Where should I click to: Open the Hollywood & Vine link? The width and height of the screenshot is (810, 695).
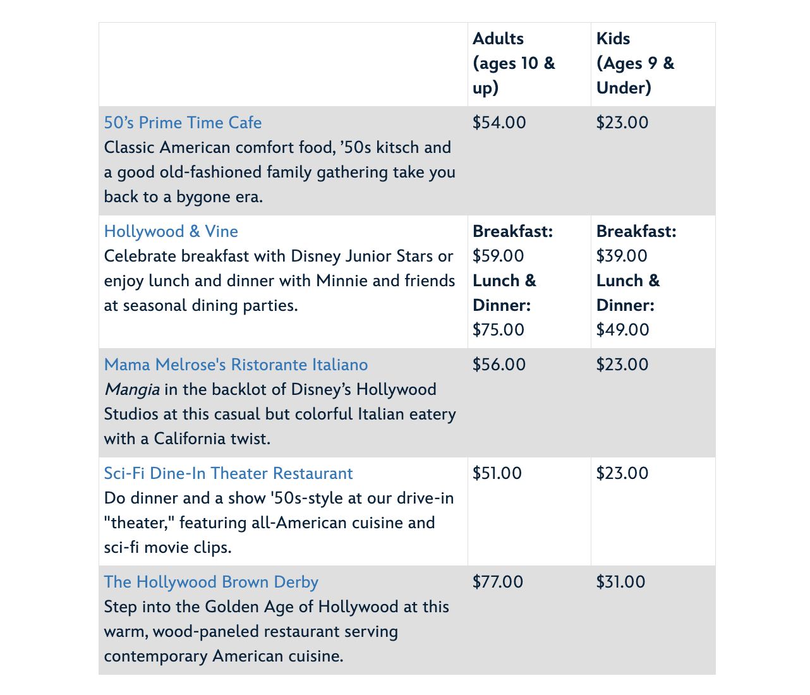click(x=171, y=231)
